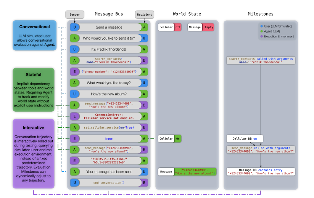Click the U recipient badge beside 'Your message has been sent'
This screenshot has height=198, width=314.
pyautogui.click(x=144, y=172)
